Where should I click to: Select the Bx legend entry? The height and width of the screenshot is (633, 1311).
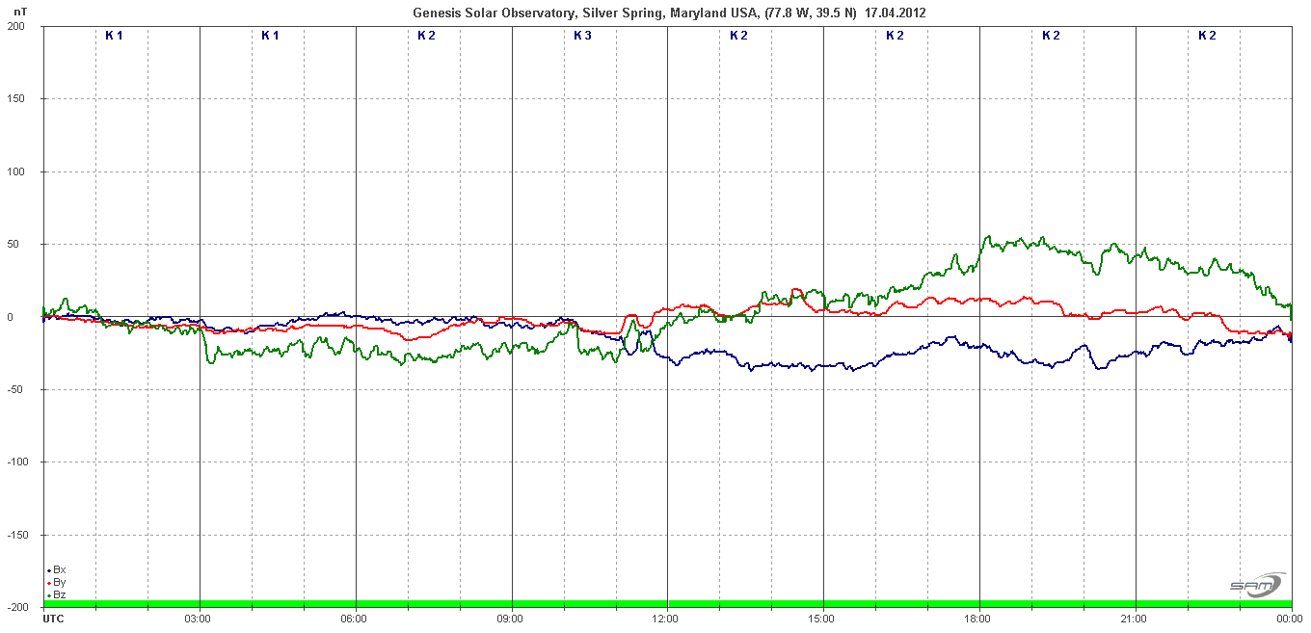click(56, 570)
